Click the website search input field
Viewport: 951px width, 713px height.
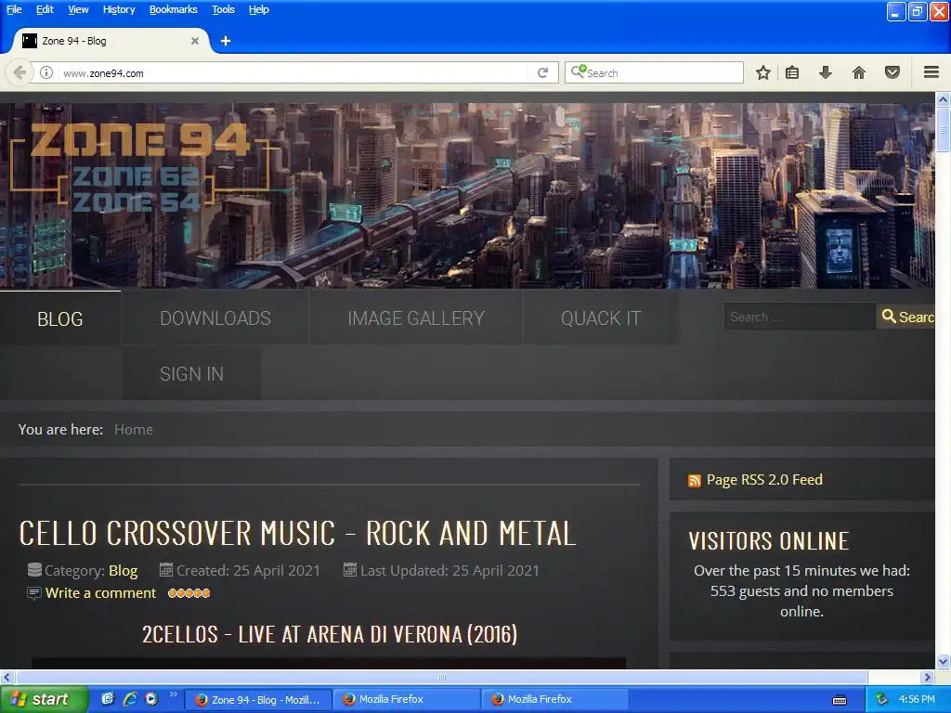point(800,317)
